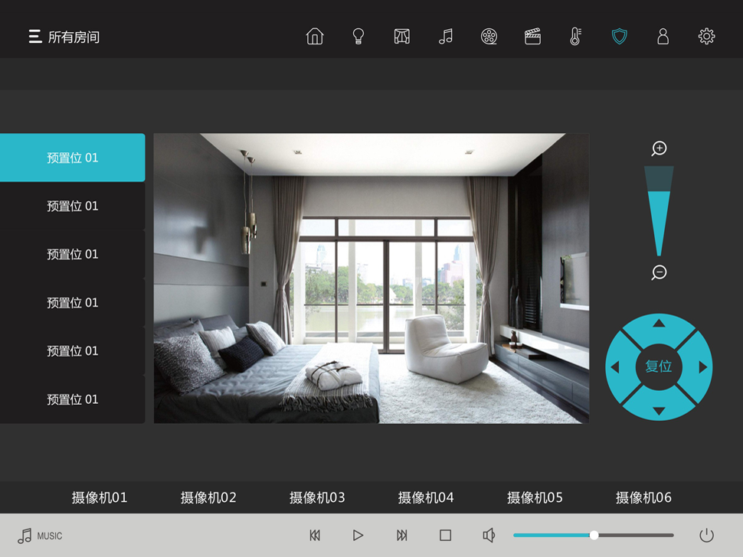Viewport: 743px width, 557px height.
Task: Switch to 摄像机02
Action: (208, 497)
